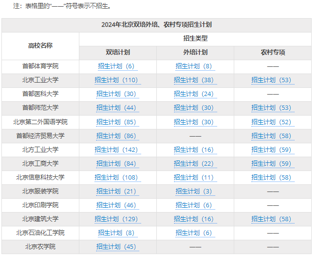Open 北京服装学院 外培计划 招生计划 (3) link
This screenshot has width=316, height=256.
pyautogui.click(x=195, y=192)
